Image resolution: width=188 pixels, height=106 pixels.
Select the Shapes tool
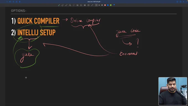[70, 5]
